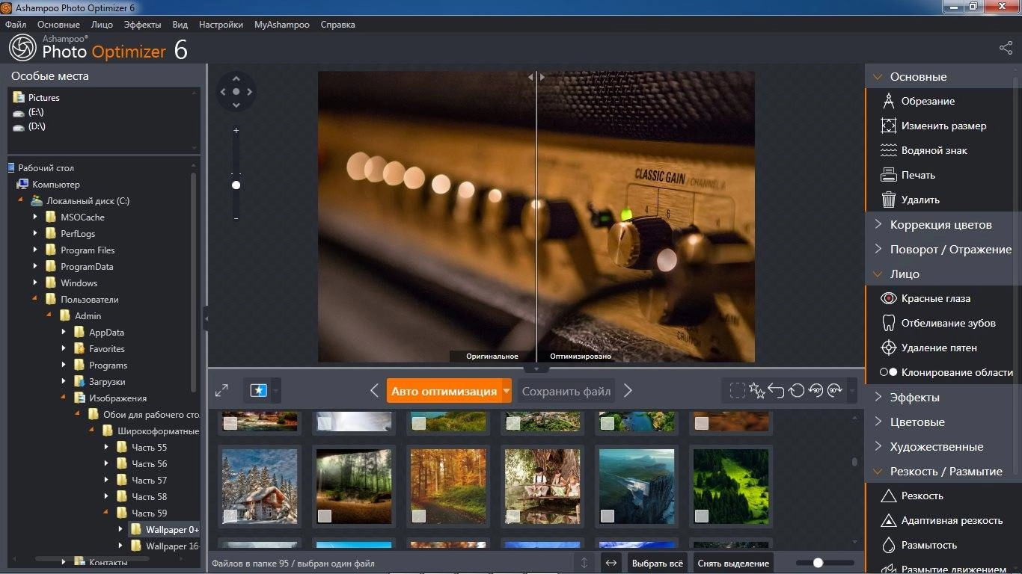Tick checkbox on autumn road thumbnail
Image resolution: width=1022 pixels, height=574 pixels.
419,516
